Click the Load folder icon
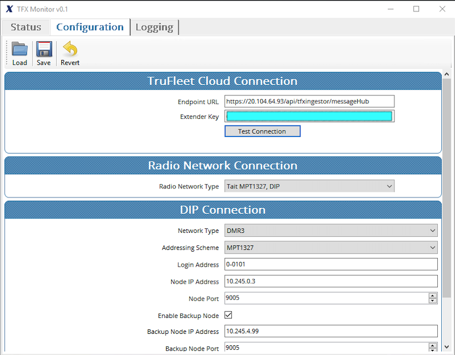455x355 pixels. 19,49
